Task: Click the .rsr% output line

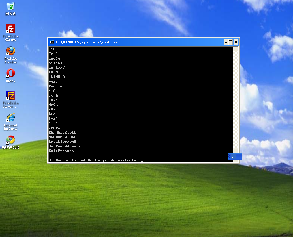Action: point(54,128)
